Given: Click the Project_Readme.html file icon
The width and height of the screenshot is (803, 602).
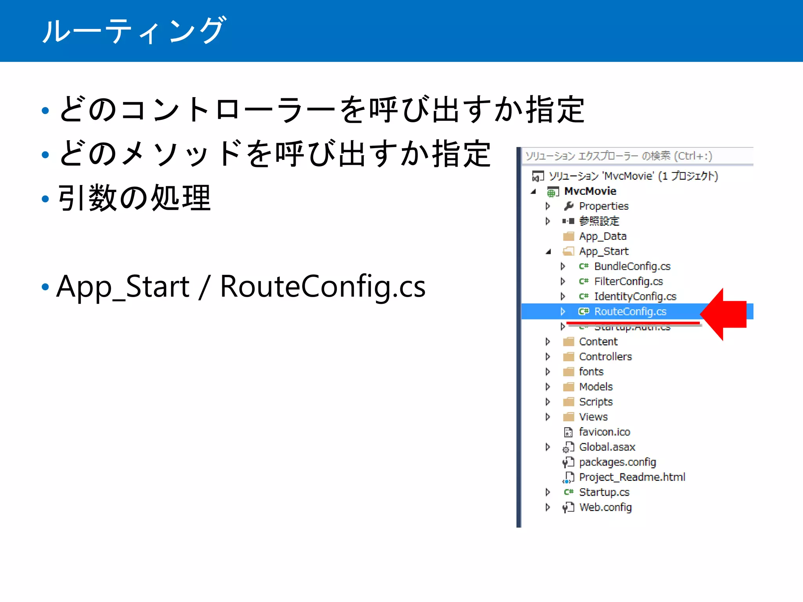Looking at the screenshot, I should click(x=568, y=478).
